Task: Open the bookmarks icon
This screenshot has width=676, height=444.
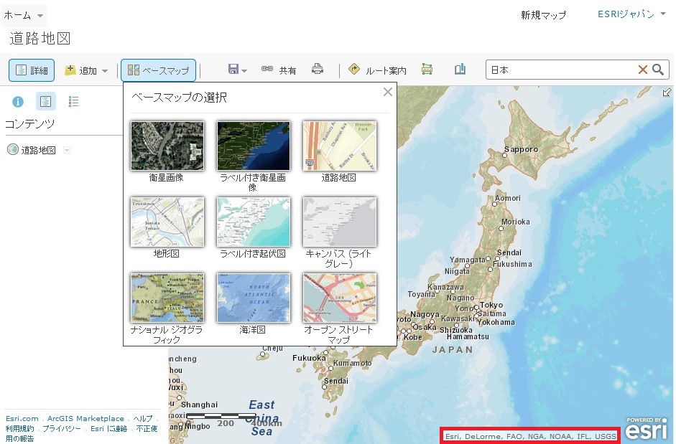Action: coord(460,69)
